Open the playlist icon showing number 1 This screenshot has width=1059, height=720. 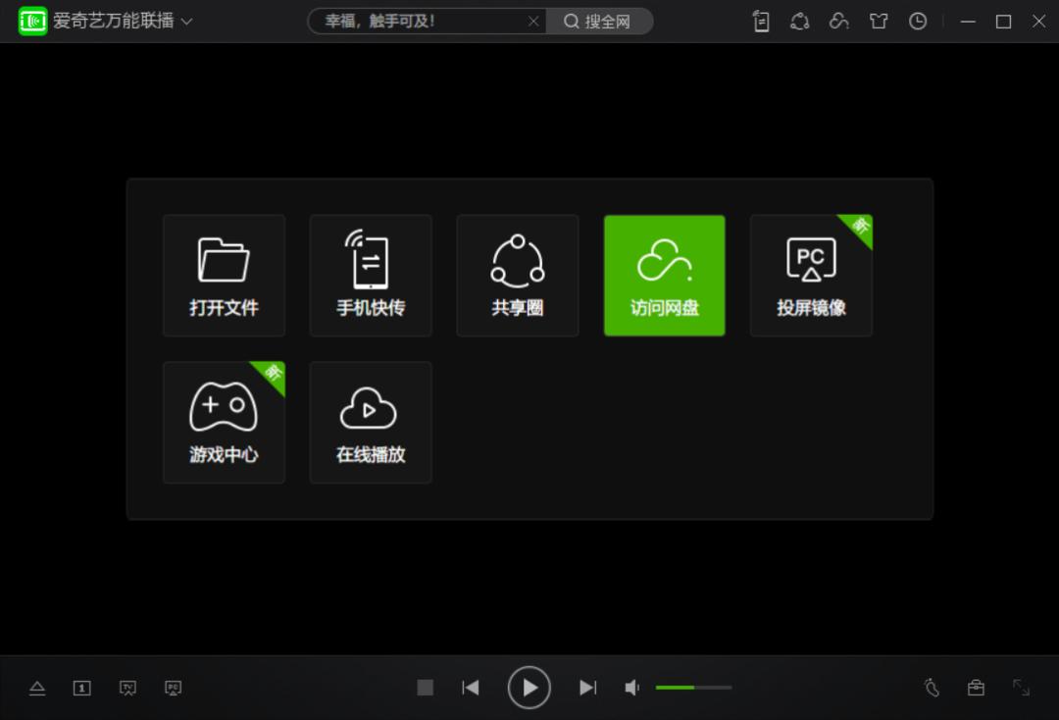[82, 688]
